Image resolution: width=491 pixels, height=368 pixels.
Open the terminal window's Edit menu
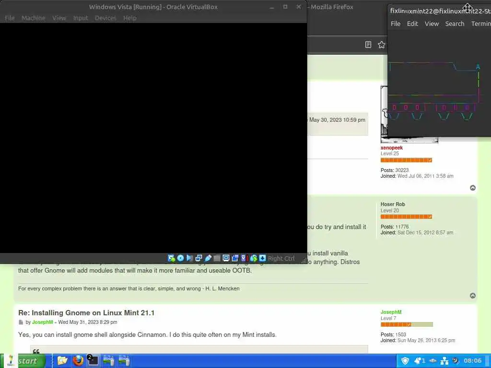(412, 24)
